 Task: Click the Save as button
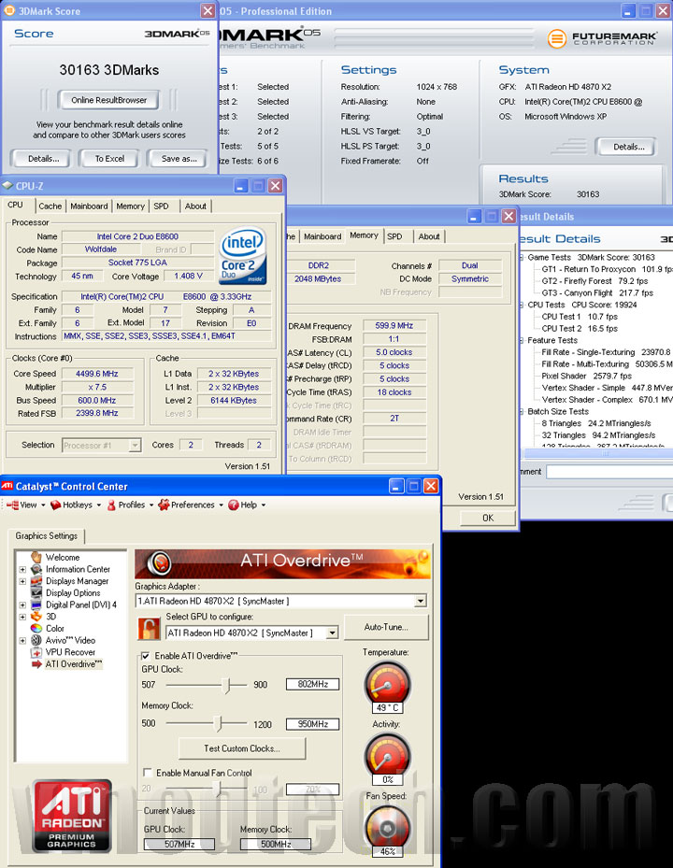[x=179, y=158]
